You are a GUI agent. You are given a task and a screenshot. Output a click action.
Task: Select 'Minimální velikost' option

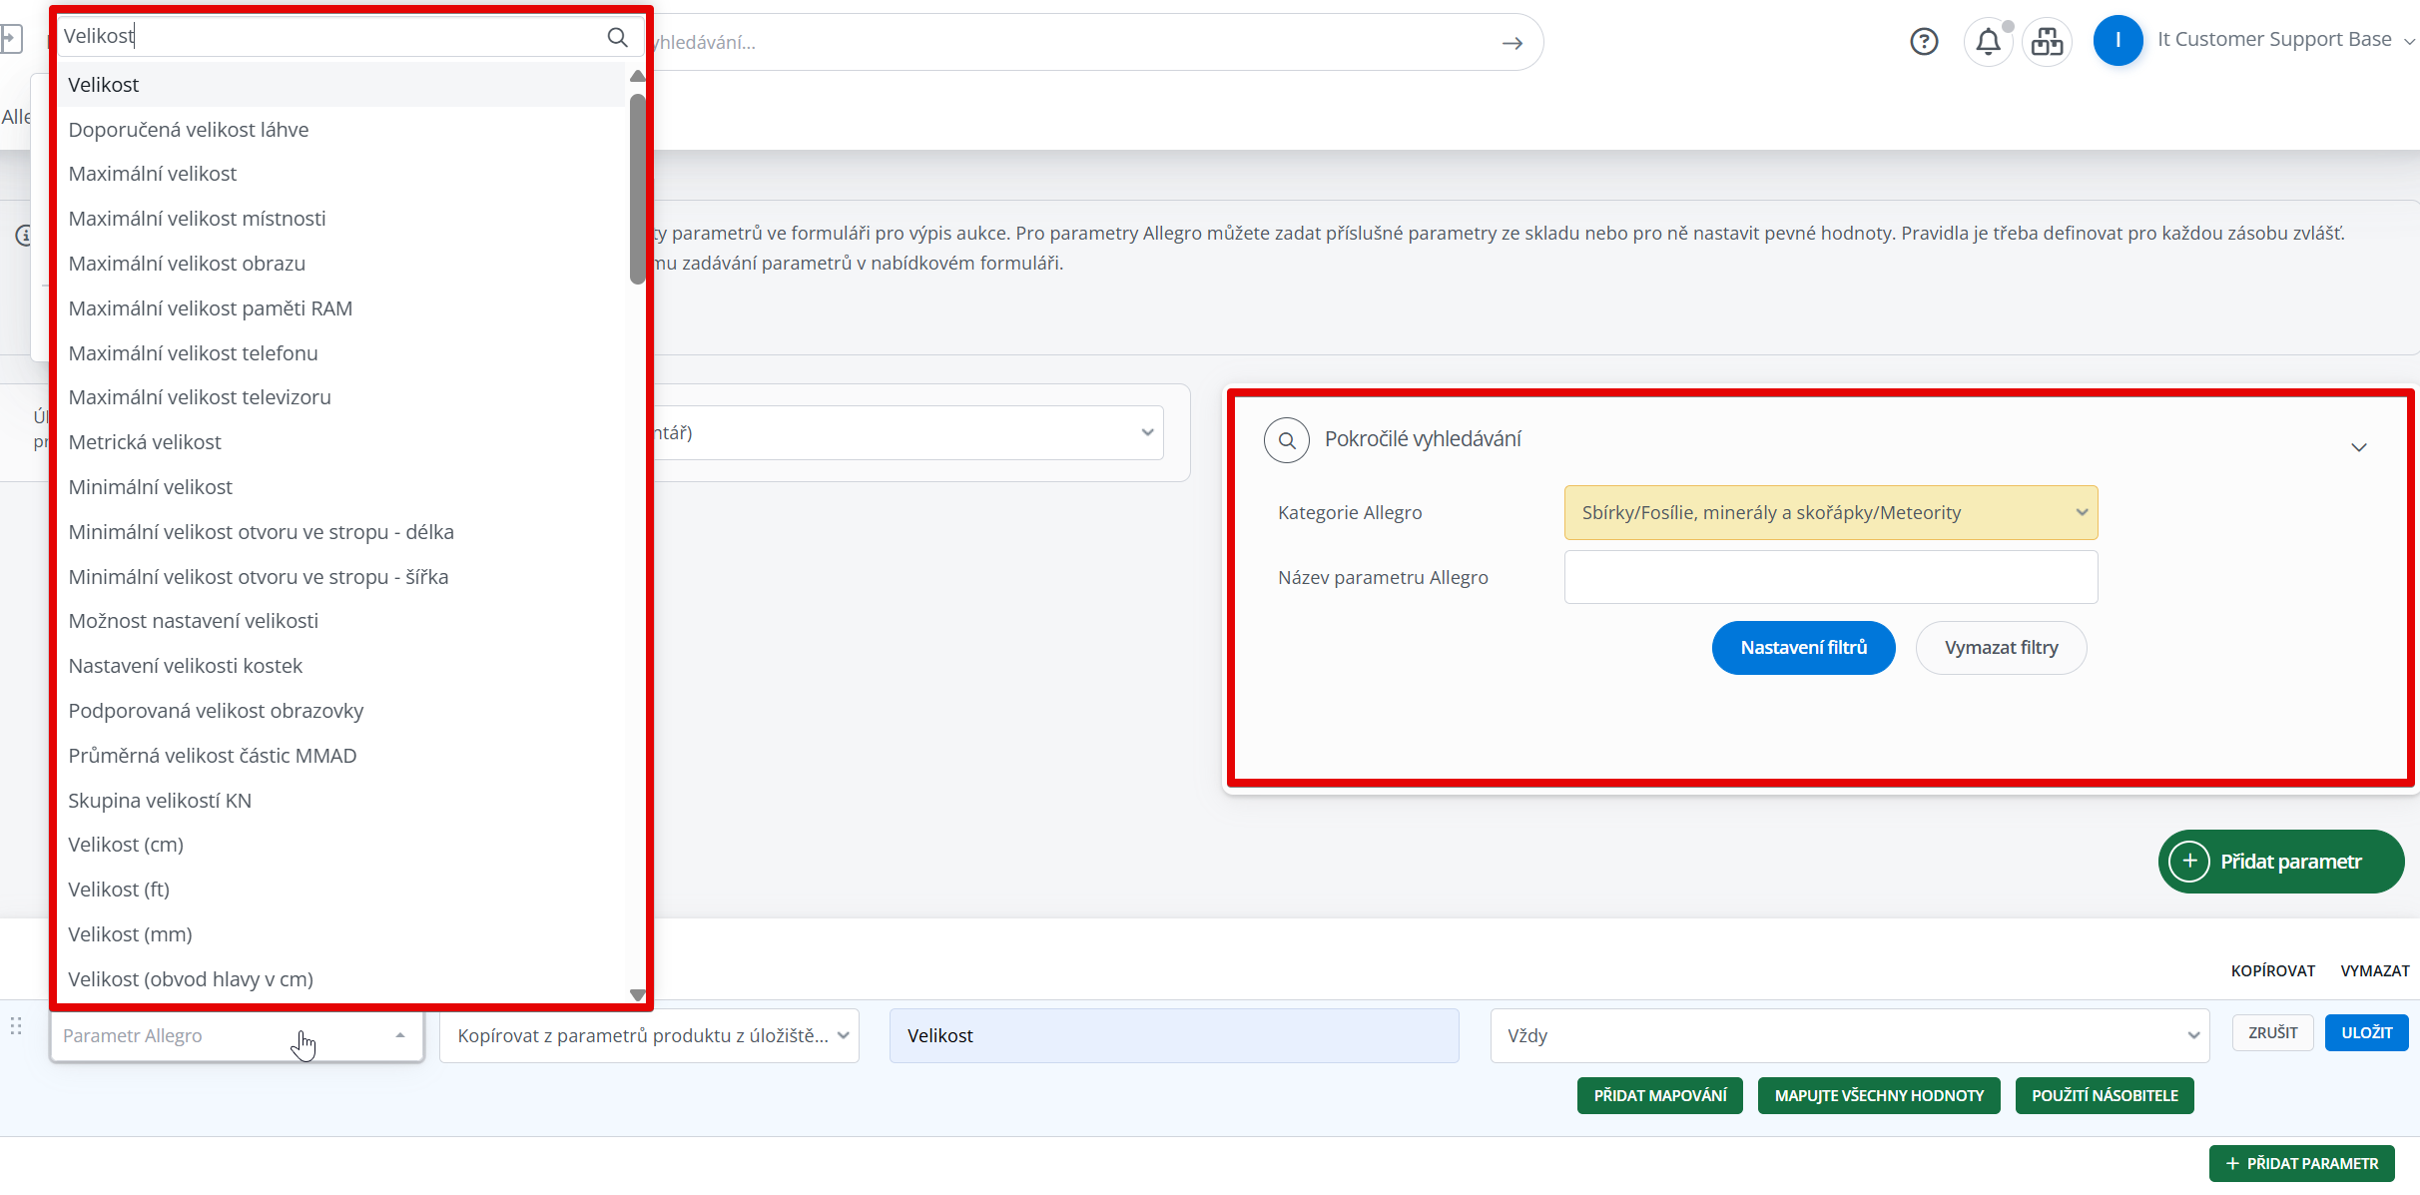[341, 487]
